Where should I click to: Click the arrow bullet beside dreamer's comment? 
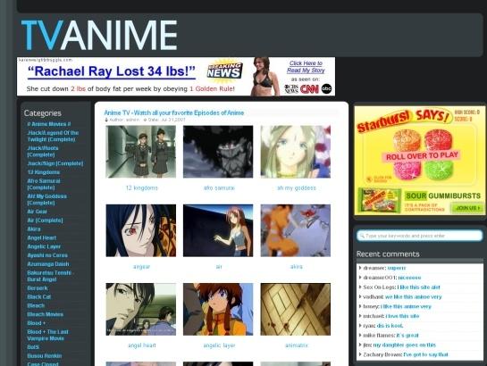360,268
